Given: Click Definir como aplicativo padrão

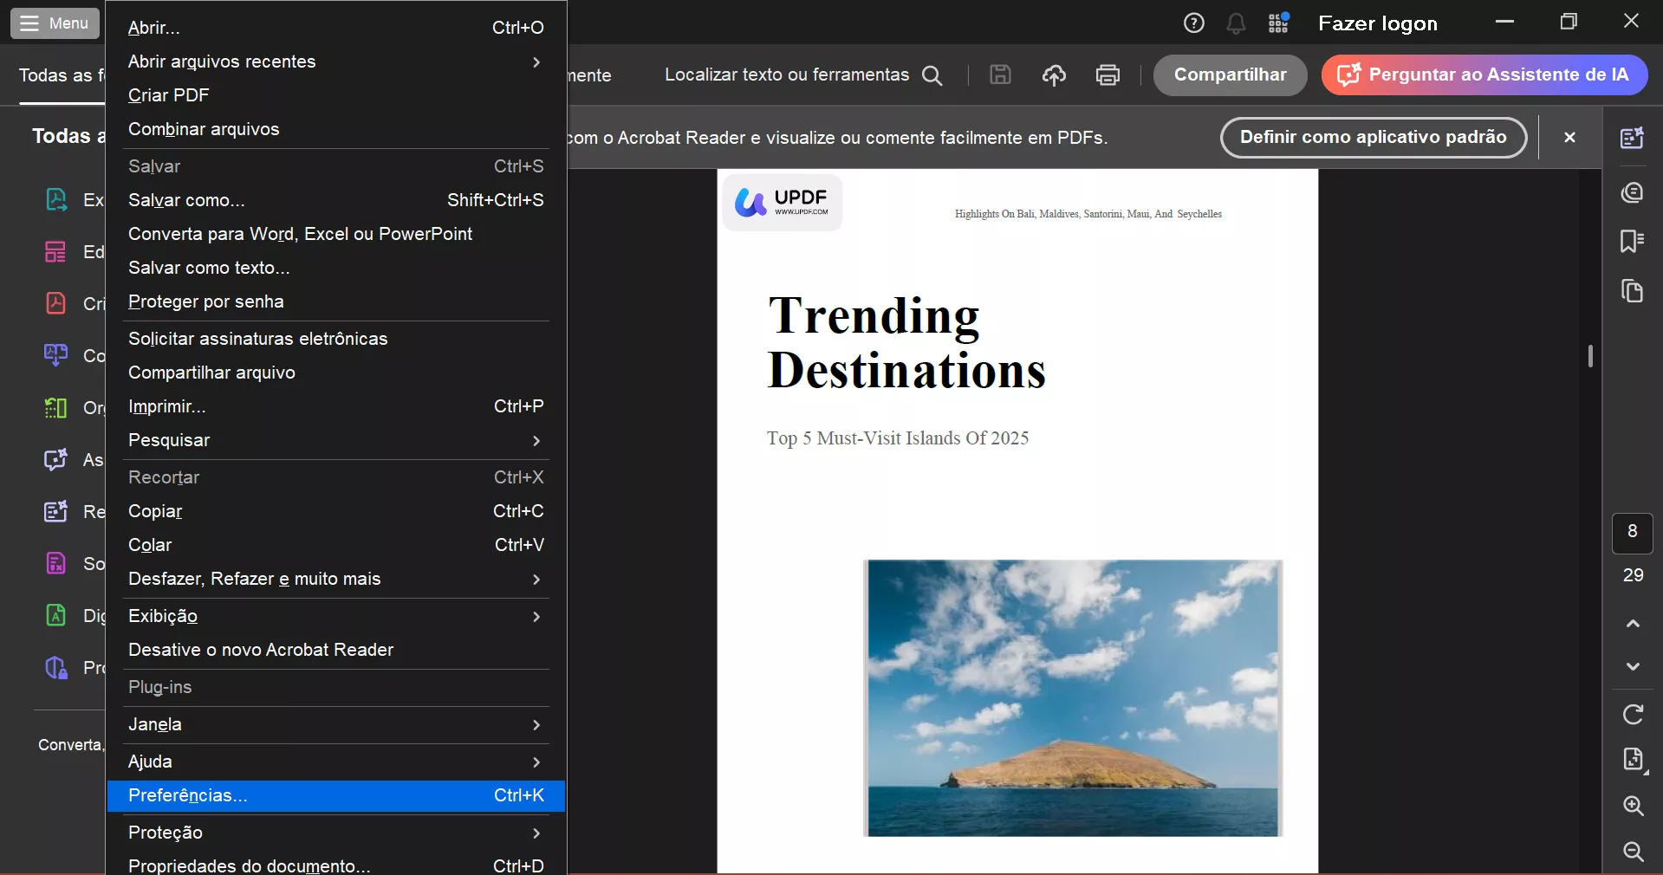Looking at the screenshot, I should click(x=1373, y=138).
